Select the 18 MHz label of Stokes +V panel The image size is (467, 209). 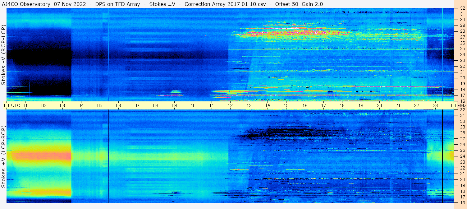point(462,191)
